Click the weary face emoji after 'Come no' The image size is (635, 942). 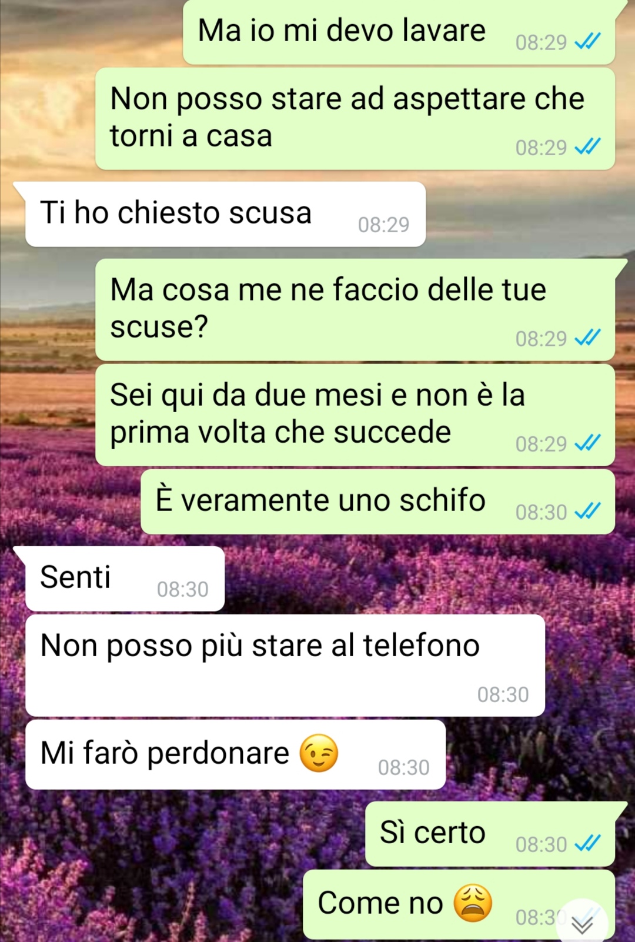click(473, 903)
